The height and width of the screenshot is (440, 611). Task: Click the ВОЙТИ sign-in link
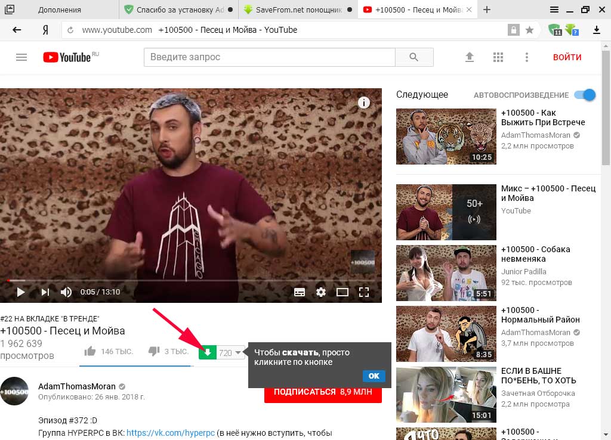(567, 57)
